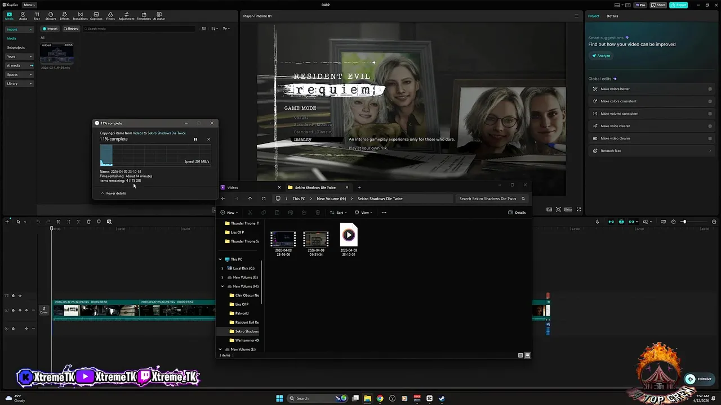
Task: Click Details button in File Explorer toolbar
Action: click(517, 213)
